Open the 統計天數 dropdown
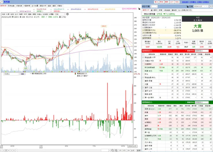213x152 pixels. [x=154, y=6]
